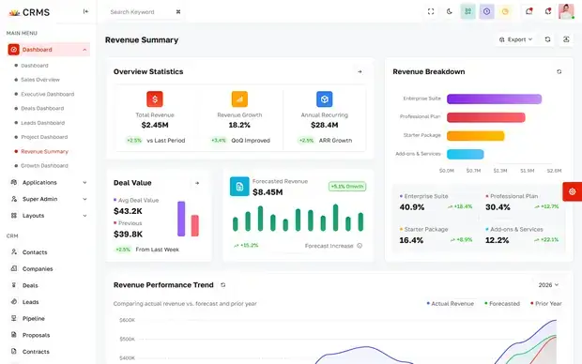Open the user profile avatar

pyautogui.click(x=566, y=11)
